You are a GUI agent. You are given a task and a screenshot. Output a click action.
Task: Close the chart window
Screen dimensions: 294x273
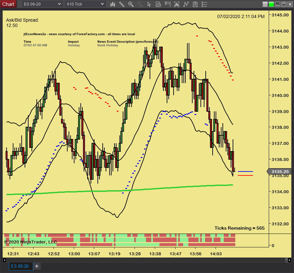click(x=290, y=4)
